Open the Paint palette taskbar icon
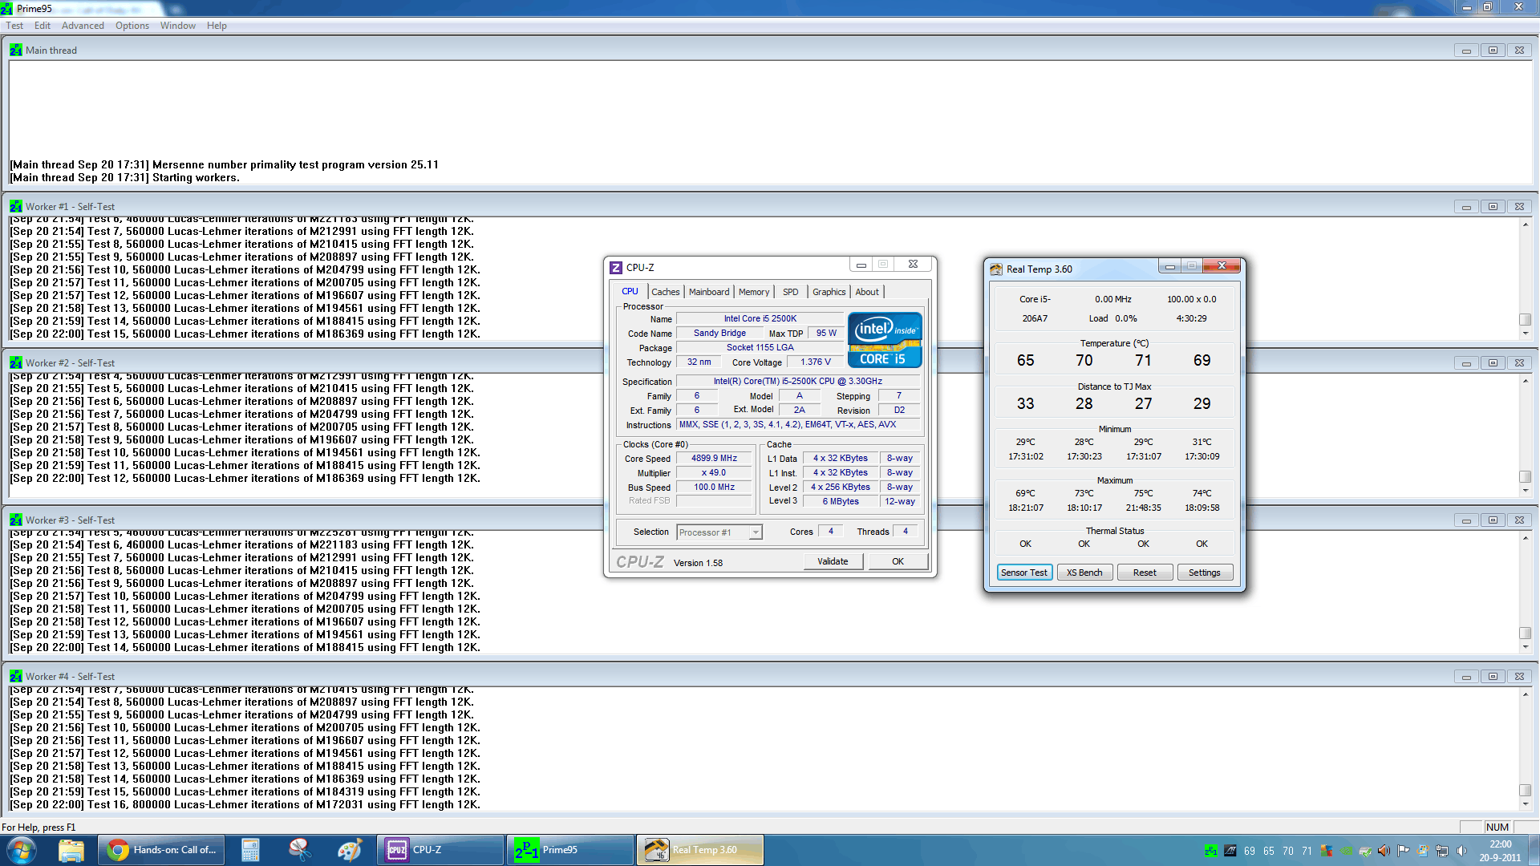 pos(350,850)
